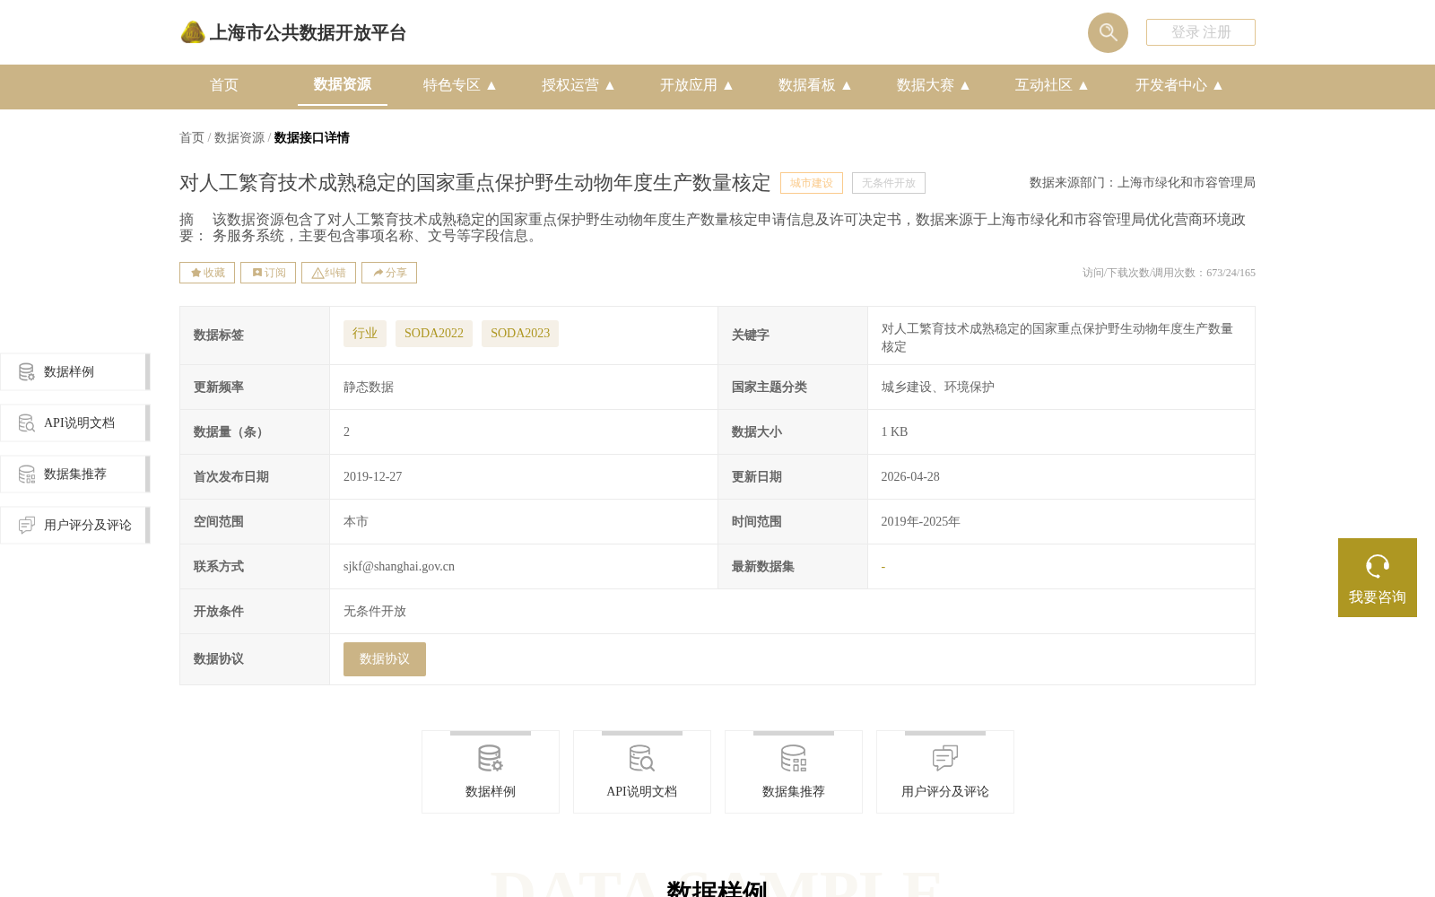Click the contact email sjkf@shanghai.gov.cn
The width and height of the screenshot is (1435, 897).
click(399, 567)
